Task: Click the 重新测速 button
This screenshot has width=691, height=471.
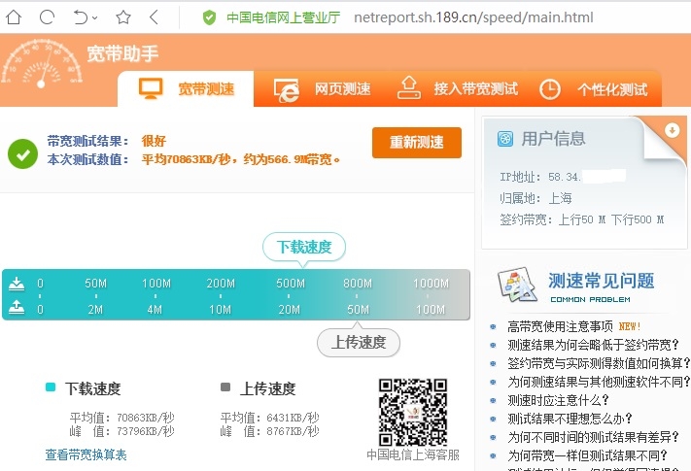Action: pos(416,142)
